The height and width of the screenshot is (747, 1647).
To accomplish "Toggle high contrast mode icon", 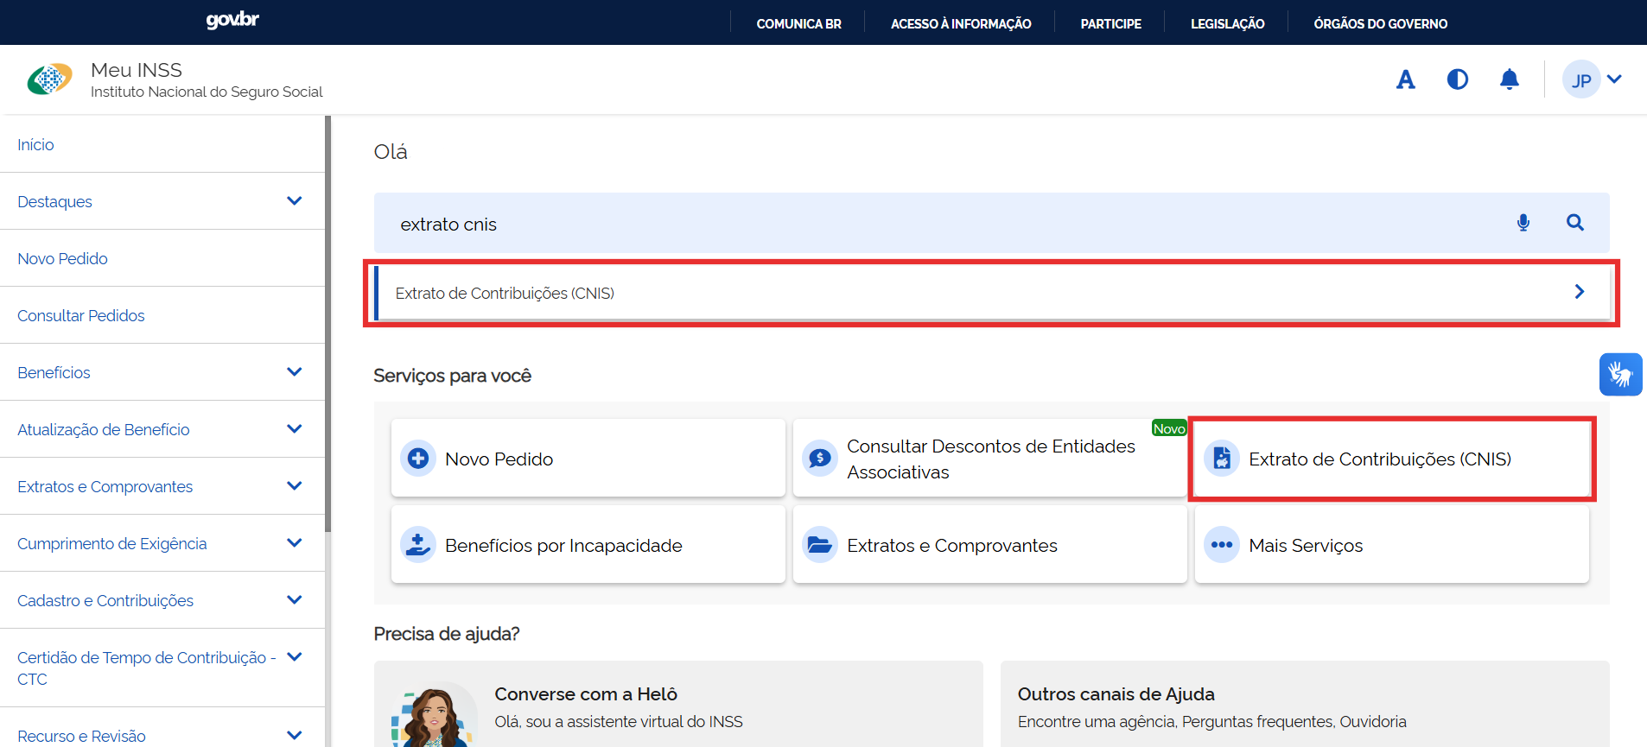I will [x=1458, y=79].
